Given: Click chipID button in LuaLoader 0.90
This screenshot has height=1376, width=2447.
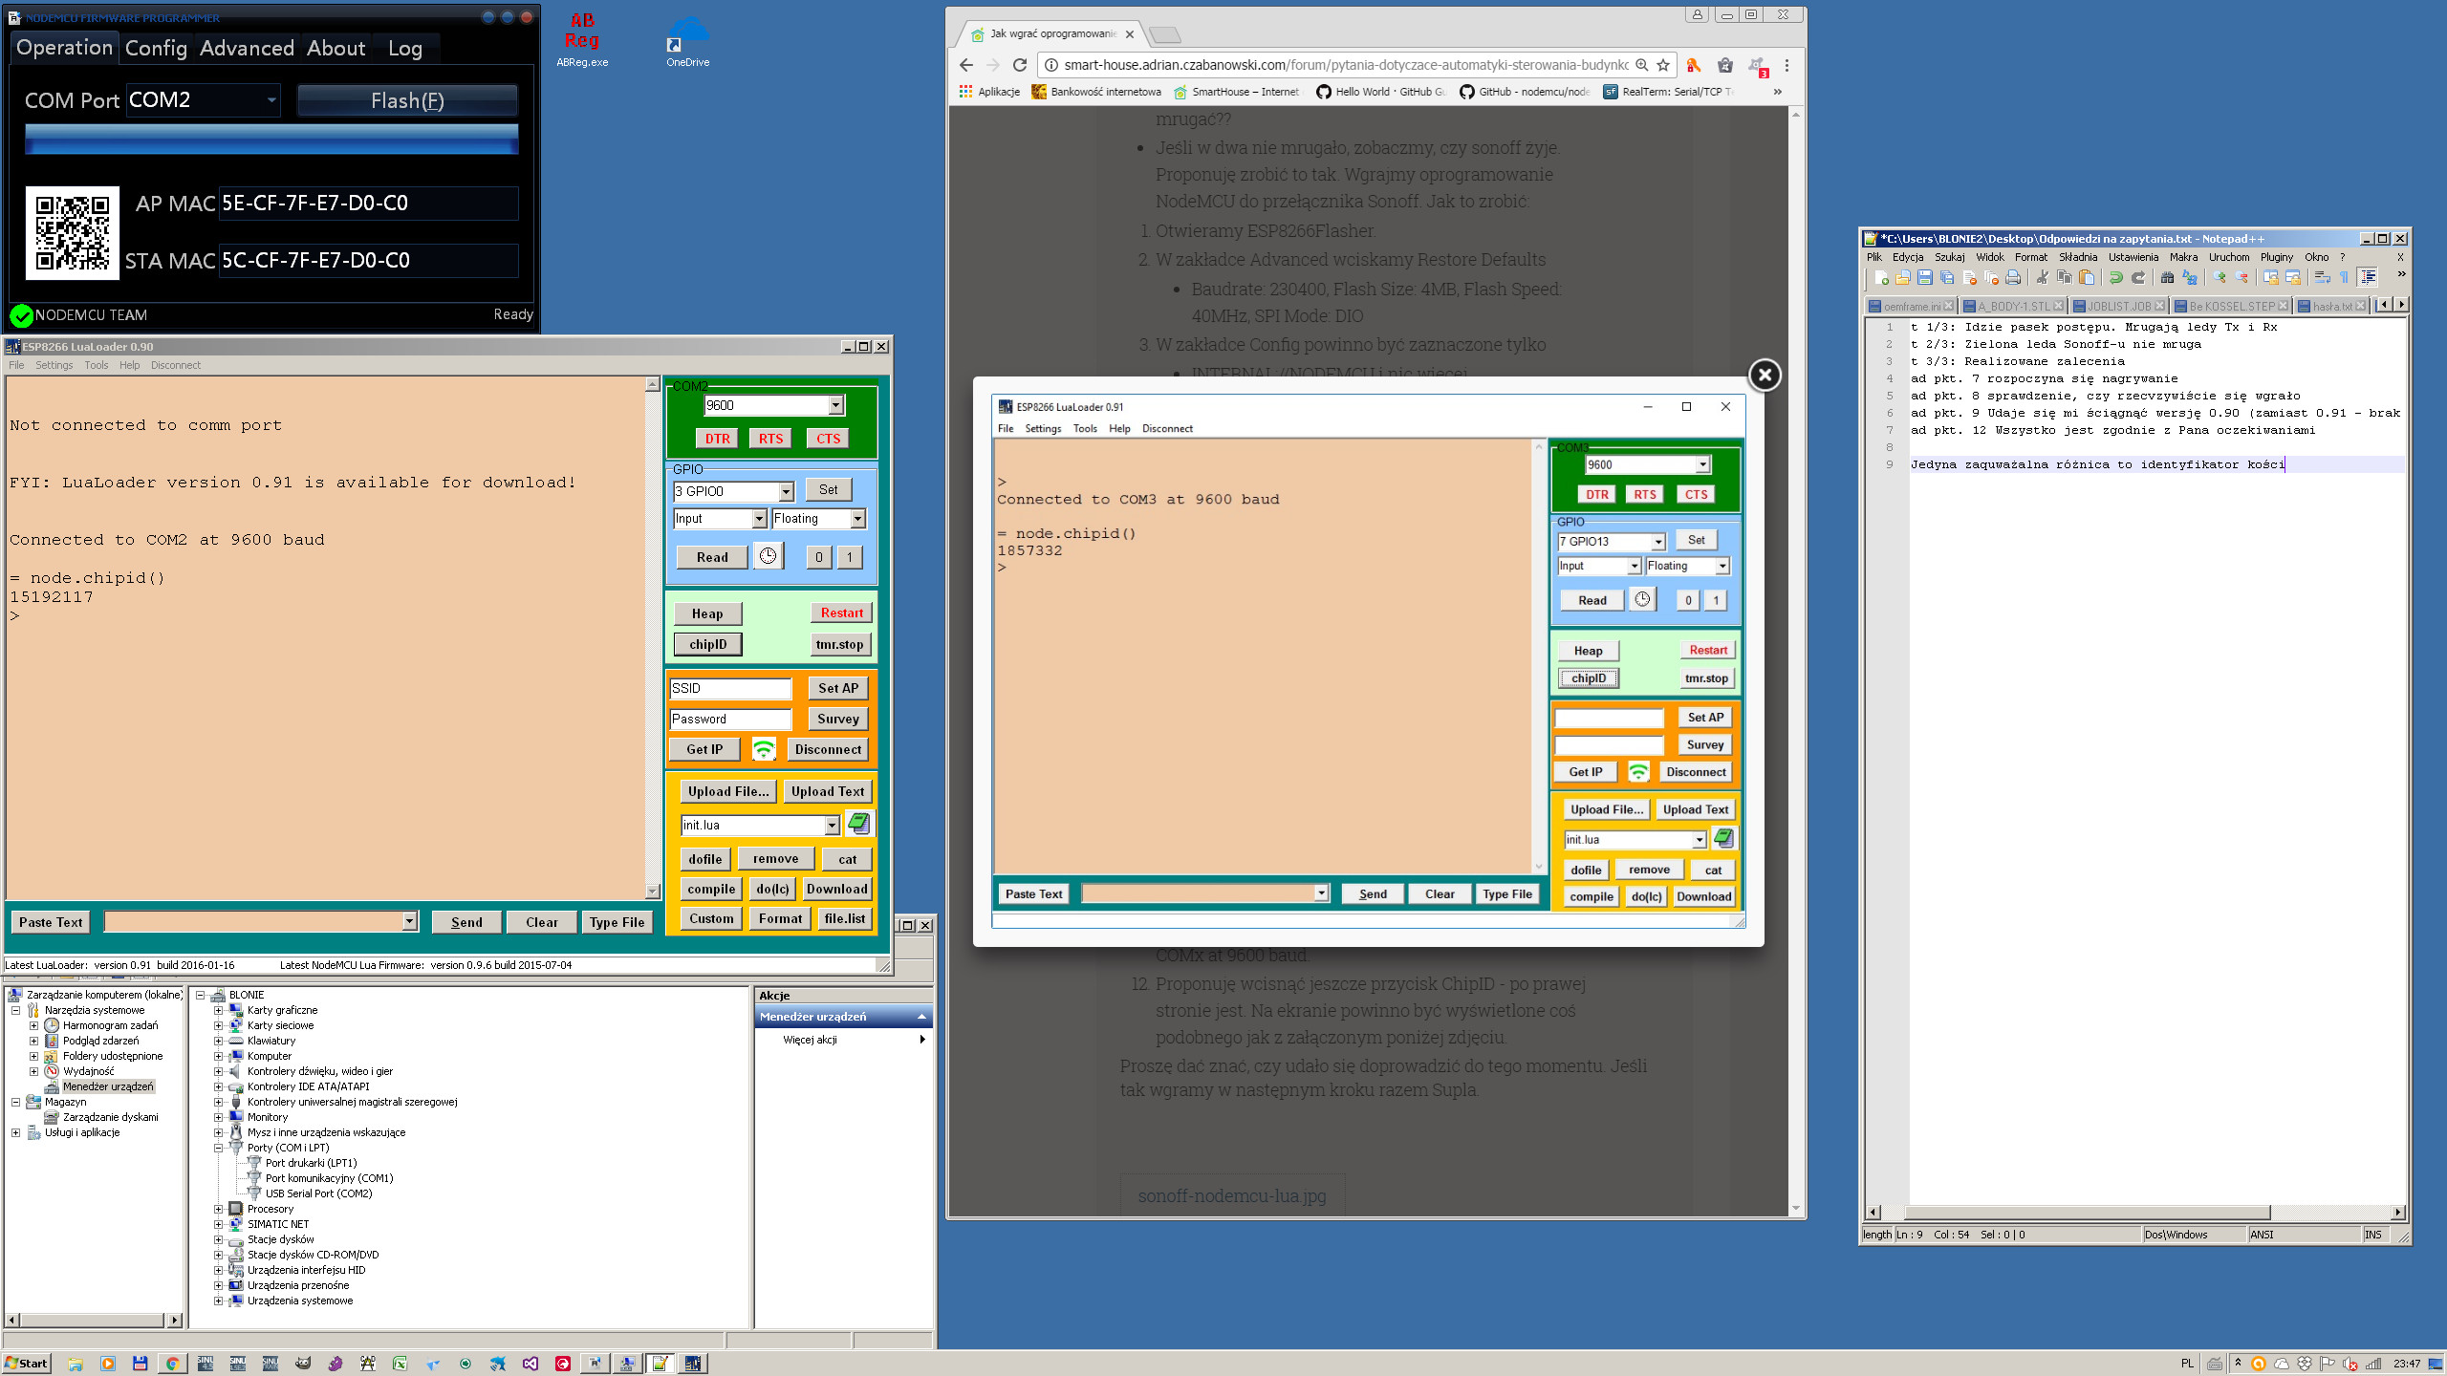Looking at the screenshot, I should (707, 644).
